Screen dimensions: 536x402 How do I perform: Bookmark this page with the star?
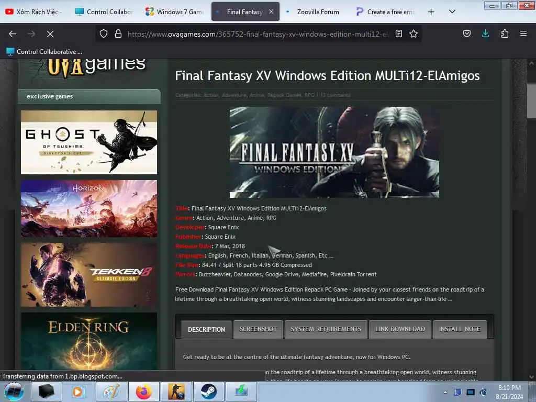414,33
